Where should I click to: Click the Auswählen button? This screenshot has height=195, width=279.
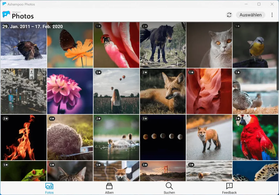[x=251, y=15]
